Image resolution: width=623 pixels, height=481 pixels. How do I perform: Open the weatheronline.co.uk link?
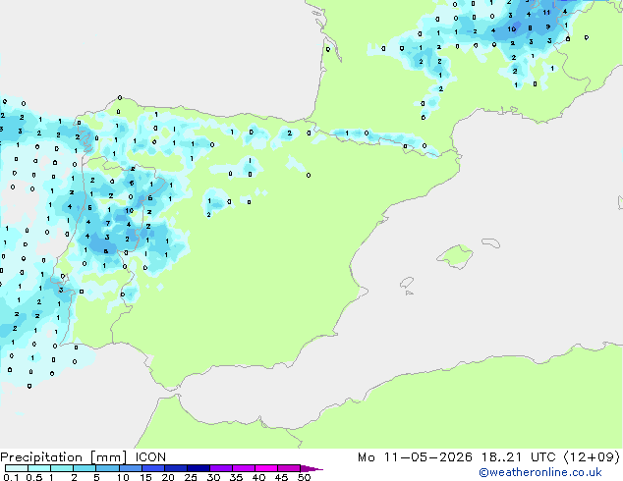[x=540, y=472]
